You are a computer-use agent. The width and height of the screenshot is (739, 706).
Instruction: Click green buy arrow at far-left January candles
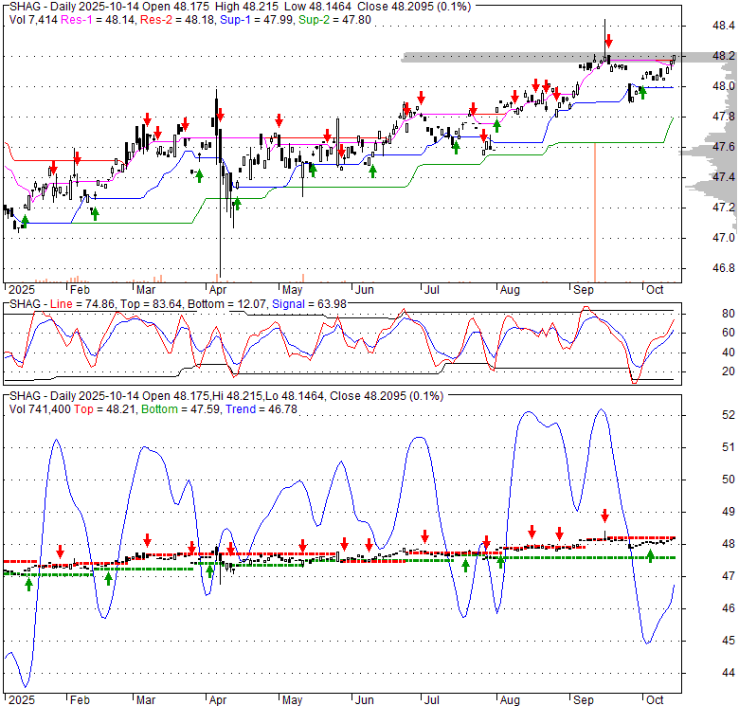click(25, 221)
